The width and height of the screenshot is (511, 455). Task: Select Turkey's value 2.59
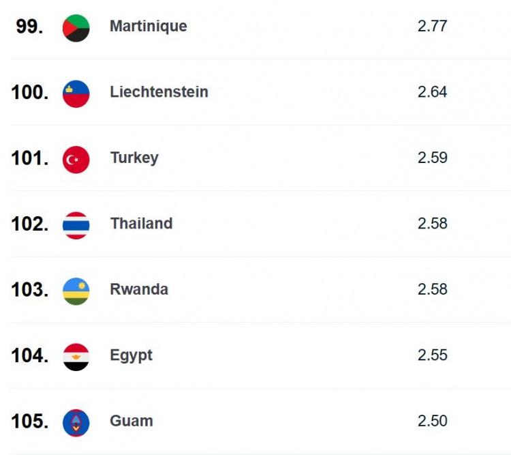click(x=433, y=158)
